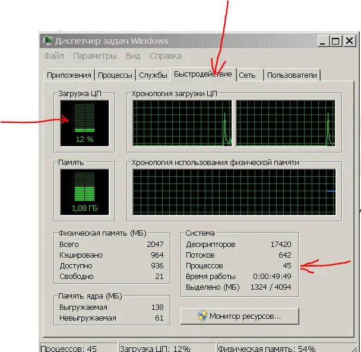
Task: Click the Потоков value 642
Action: pyautogui.click(x=285, y=255)
